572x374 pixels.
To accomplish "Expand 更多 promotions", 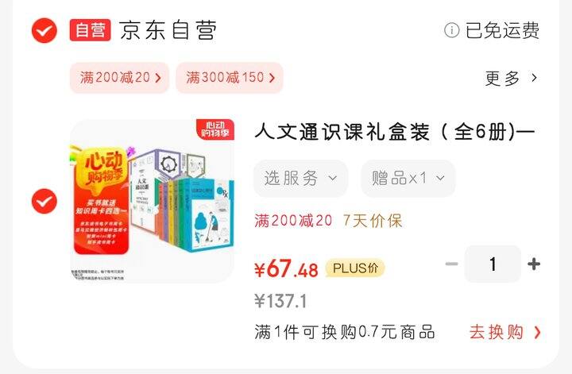I will coord(502,78).
